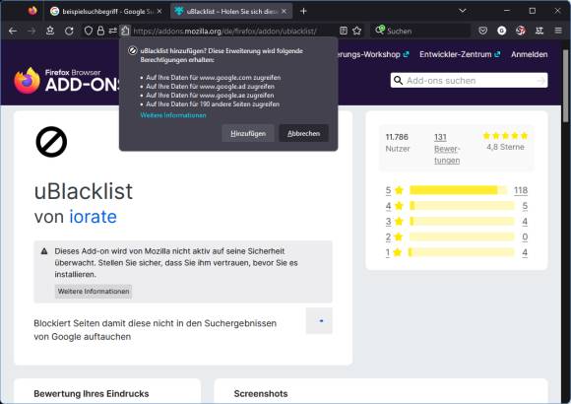Viewport: 571px width, 404px height.
Task: Click the uBlacklist icon in permission popup
Action: click(133, 50)
